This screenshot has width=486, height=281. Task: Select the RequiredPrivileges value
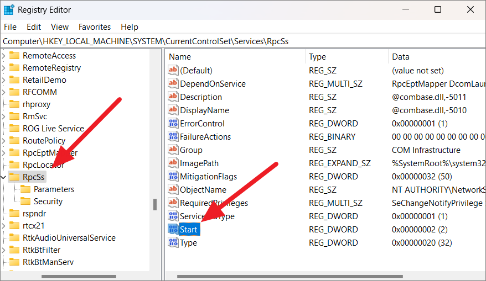214,203
